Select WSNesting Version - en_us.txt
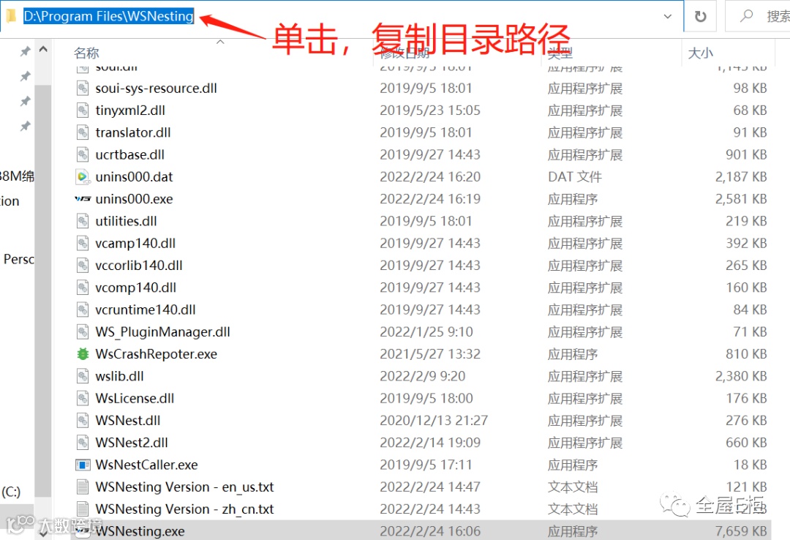This screenshot has width=790, height=540. point(184,487)
